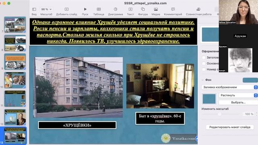
Task: Click the Фон color swatch
Action: [x=250, y=80]
